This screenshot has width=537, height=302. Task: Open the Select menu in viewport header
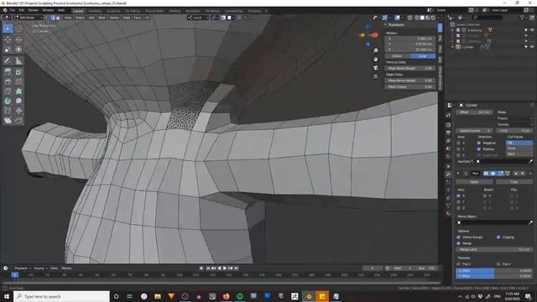click(x=80, y=18)
